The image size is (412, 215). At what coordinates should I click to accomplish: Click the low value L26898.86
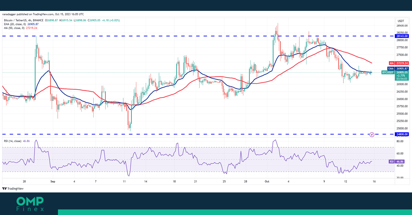click(80, 20)
